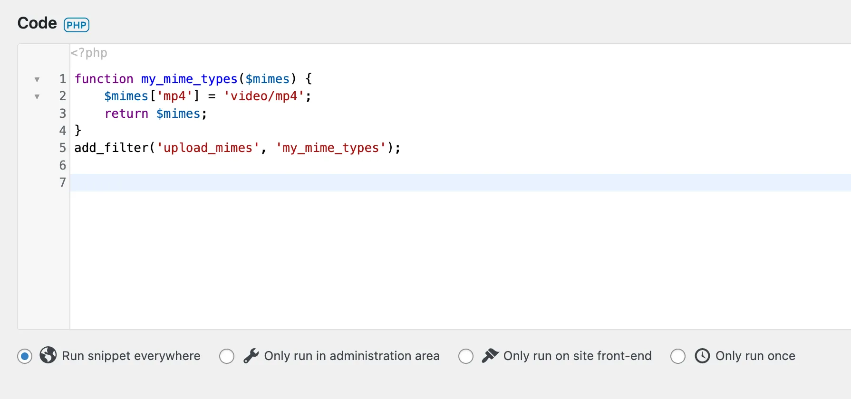Click the wrench icon for administration area
This screenshot has height=399, width=851.
(251, 355)
